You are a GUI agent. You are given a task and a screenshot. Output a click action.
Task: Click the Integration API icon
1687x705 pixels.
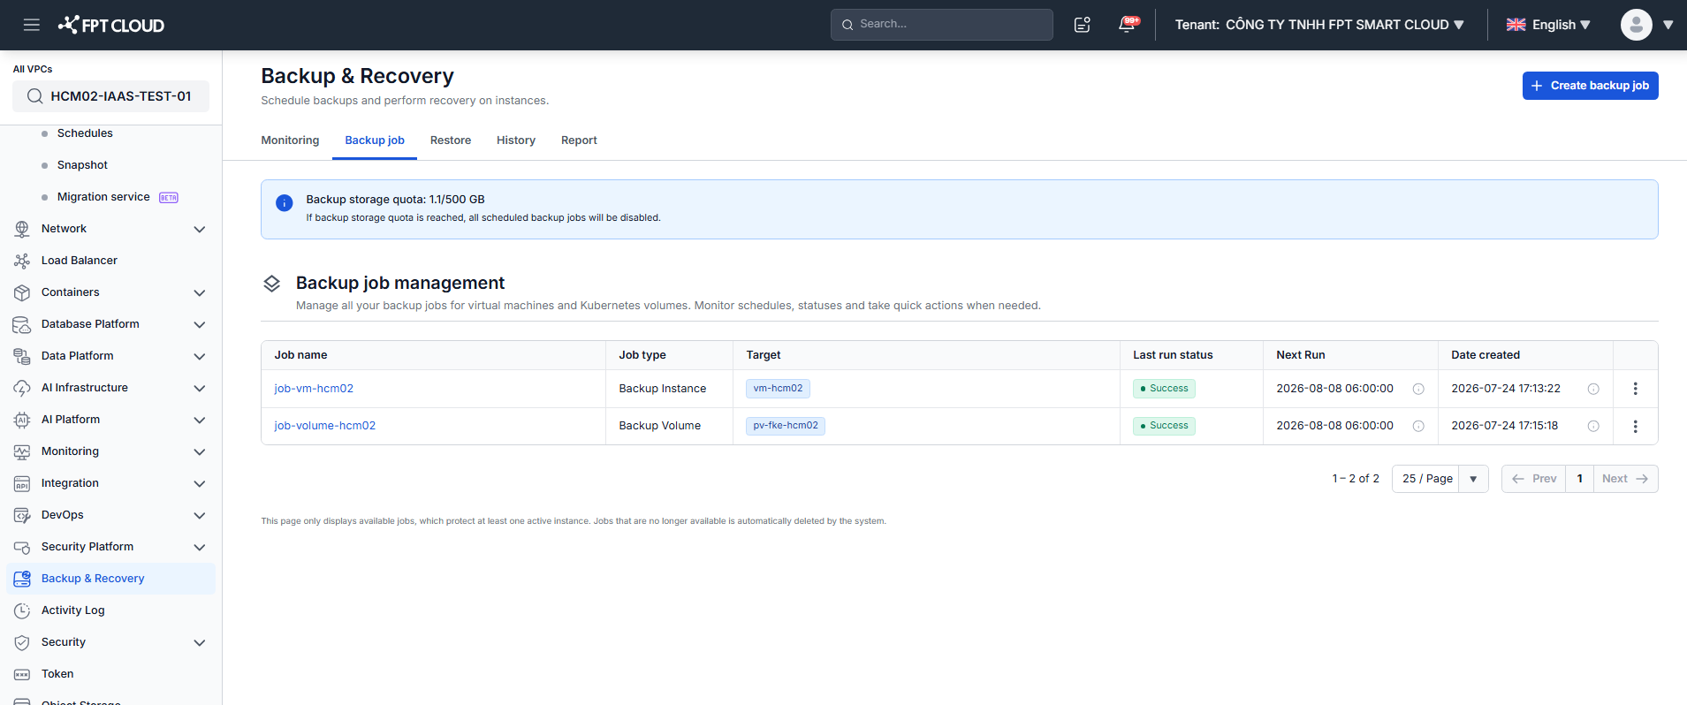pyautogui.click(x=22, y=483)
